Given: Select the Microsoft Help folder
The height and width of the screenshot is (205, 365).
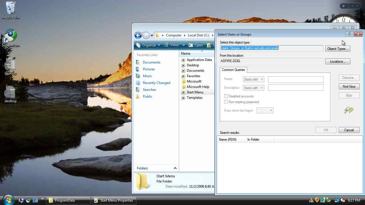Looking at the screenshot, I should tap(198, 87).
